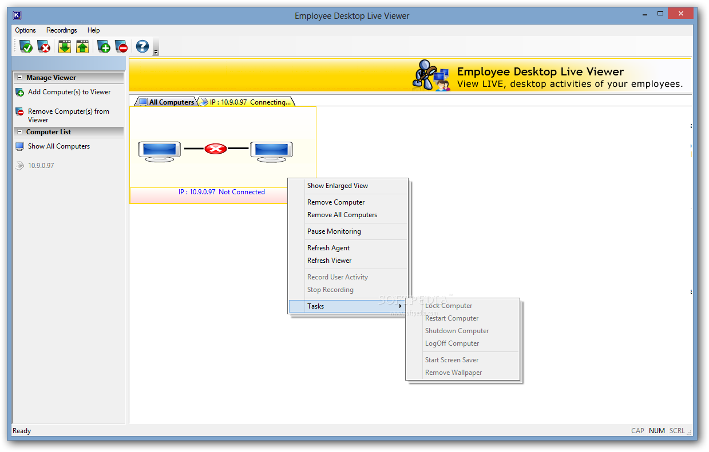Open the Recordings menu
Screen dimensions: 709x452
pyautogui.click(x=62, y=30)
